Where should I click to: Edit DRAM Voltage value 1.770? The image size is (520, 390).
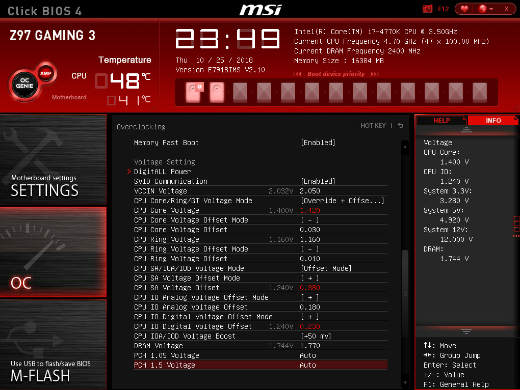point(310,346)
